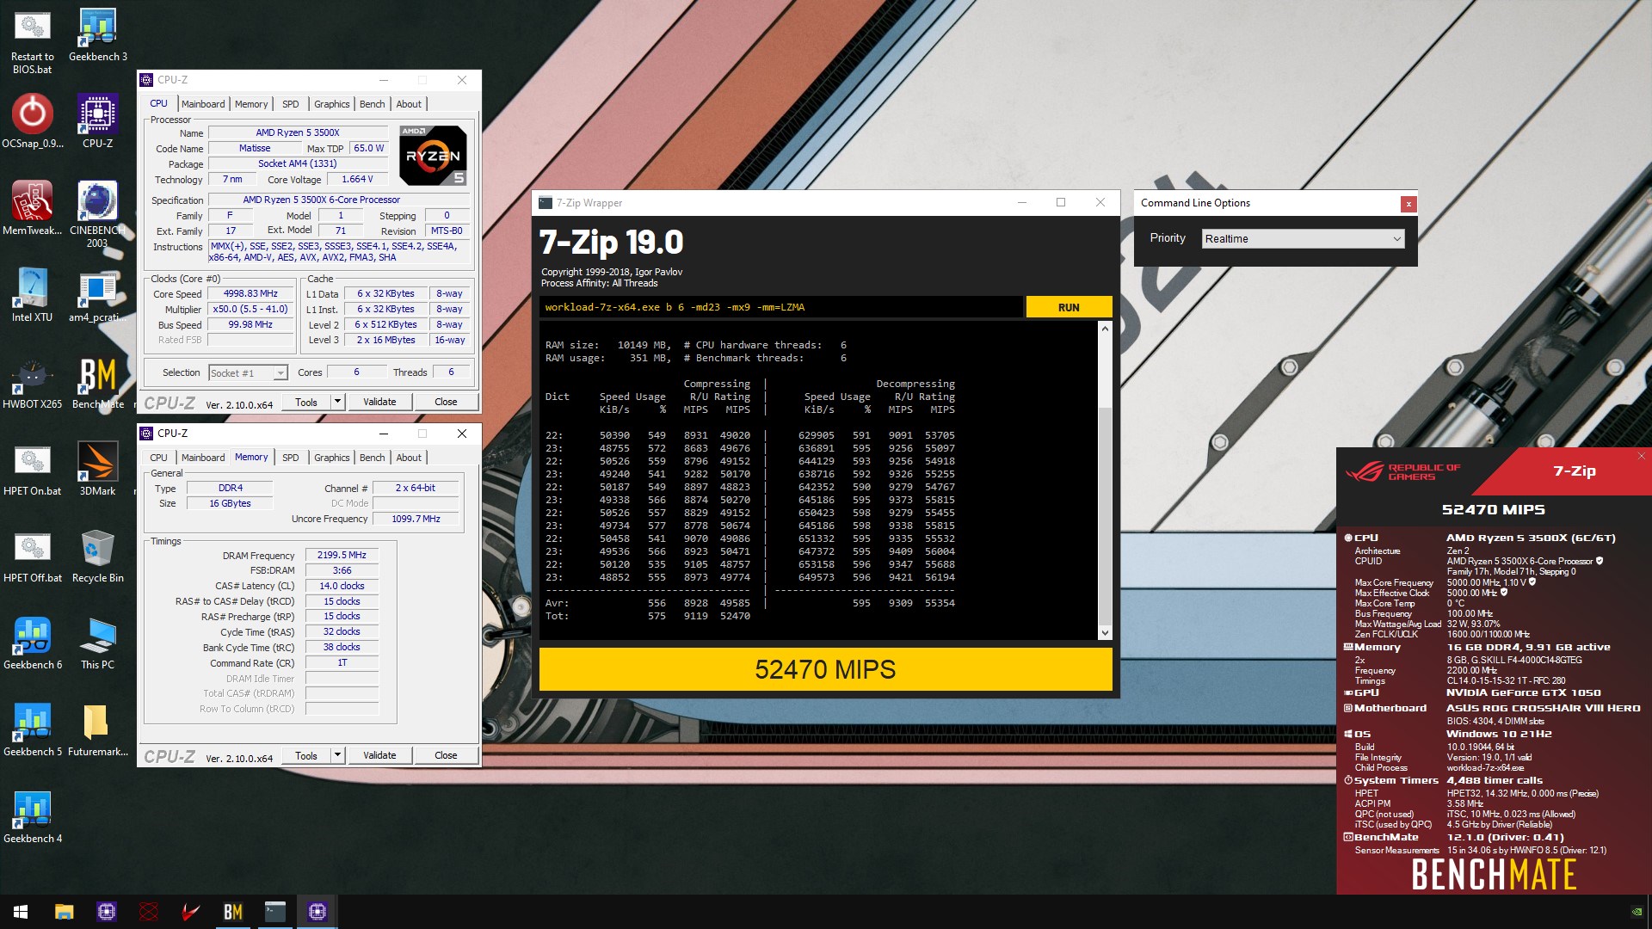Click DRAM Frequency value 2199.5 MHz
Screen dimensions: 1652x929
coord(342,555)
